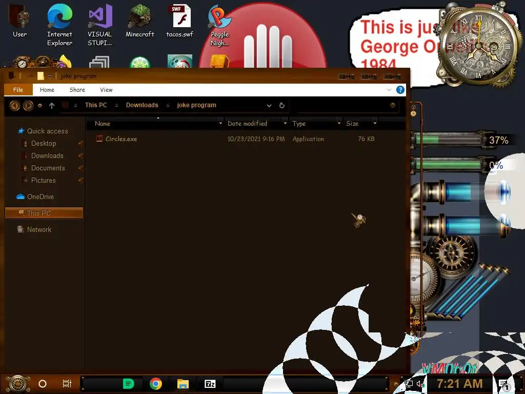The height and width of the screenshot is (394, 525).
Task: Select the Circles.exe file name
Action: pyautogui.click(x=121, y=139)
